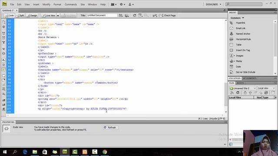This screenshot has width=278, height=156.
Task: Click Check Page button
Action: (x=167, y=16)
